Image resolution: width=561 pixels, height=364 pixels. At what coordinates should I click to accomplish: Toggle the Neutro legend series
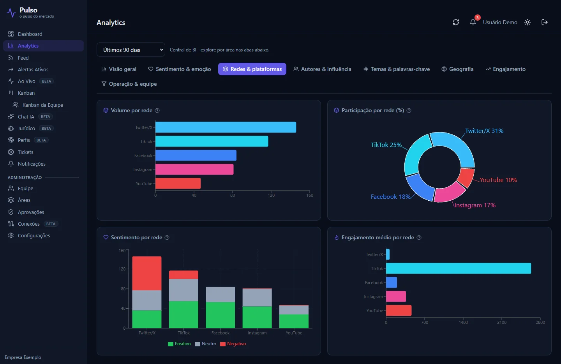[205, 344]
